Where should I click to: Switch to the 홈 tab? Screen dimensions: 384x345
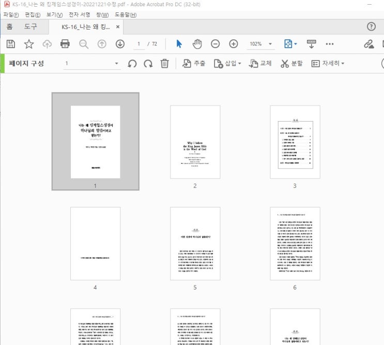[x=9, y=26]
